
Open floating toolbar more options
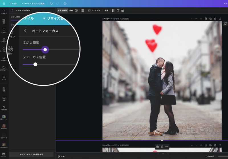(x=167, y=147)
